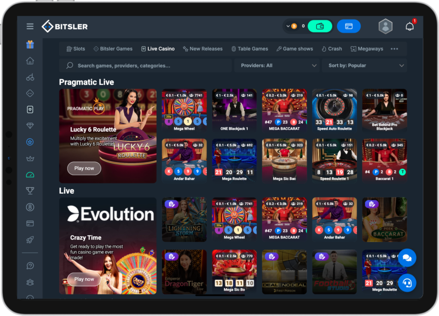Open the Lightning Storm game
Viewport: 439px width, 316px height.
pyautogui.click(x=184, y=220)
